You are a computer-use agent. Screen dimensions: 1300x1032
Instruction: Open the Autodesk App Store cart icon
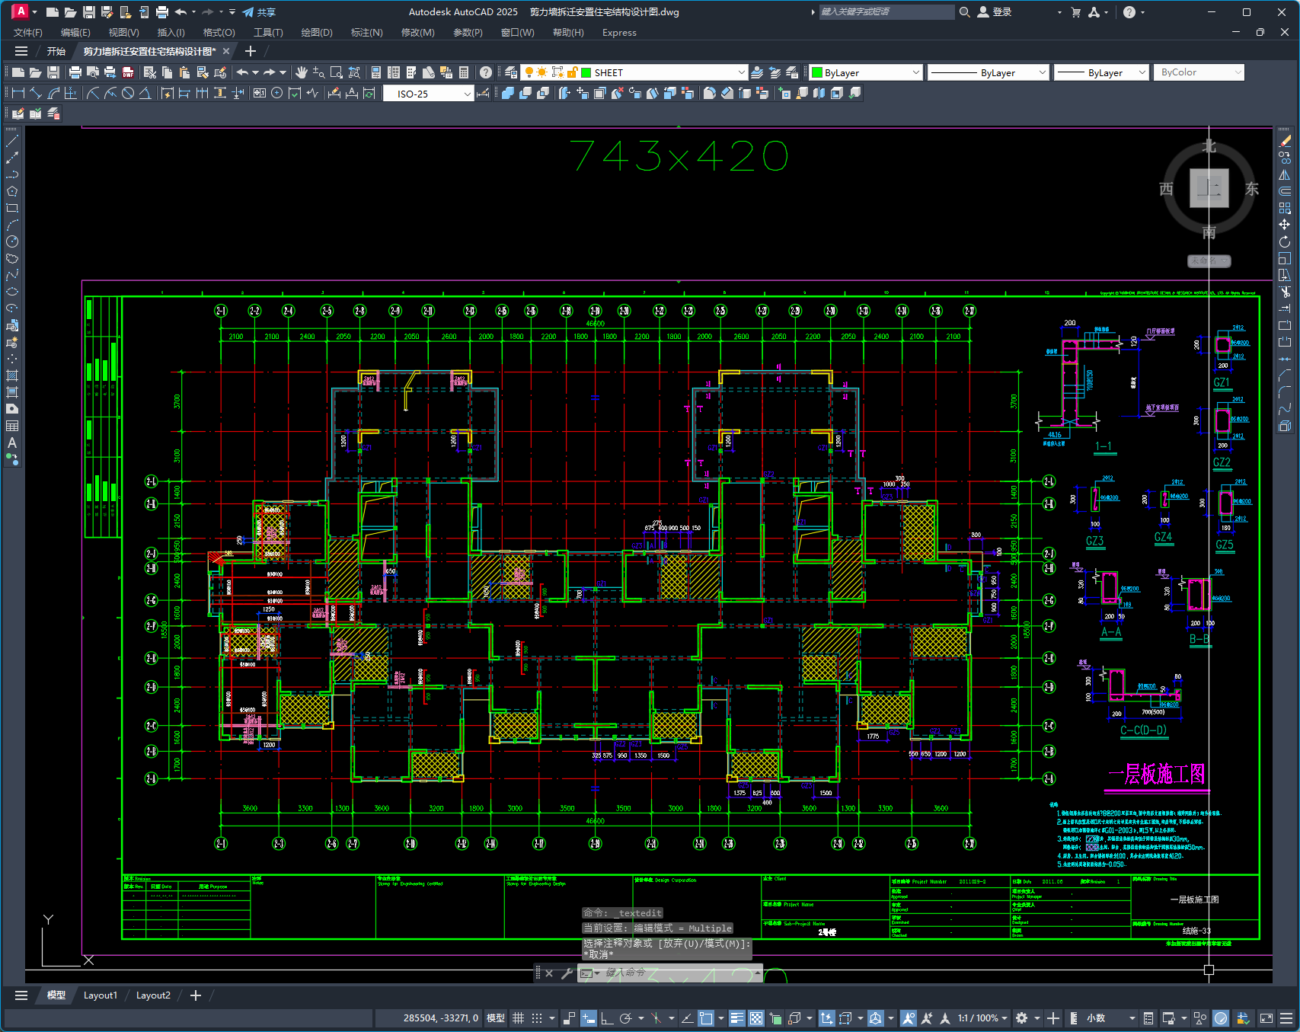point(1075,12)
